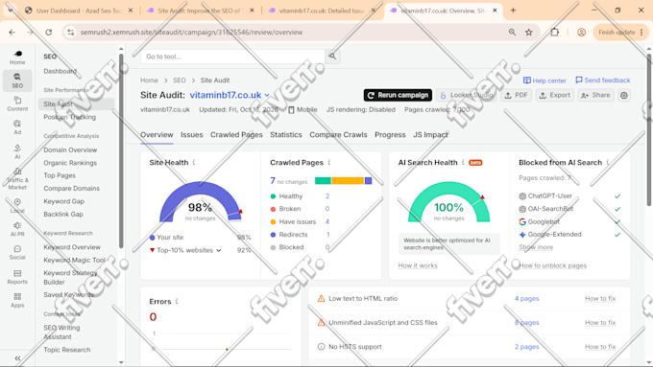Reload the page with browser refresh icon
Viewport: 653px width, 367px height.
pos(49,32)
